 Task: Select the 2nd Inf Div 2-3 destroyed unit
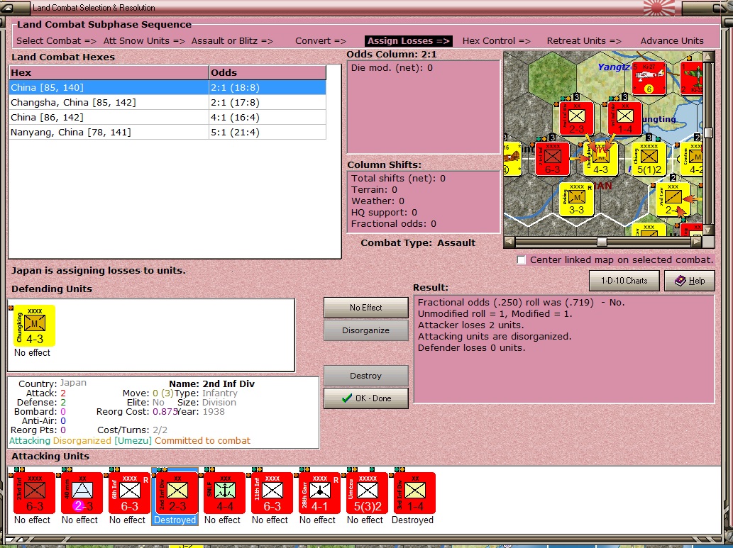point(177,493)
